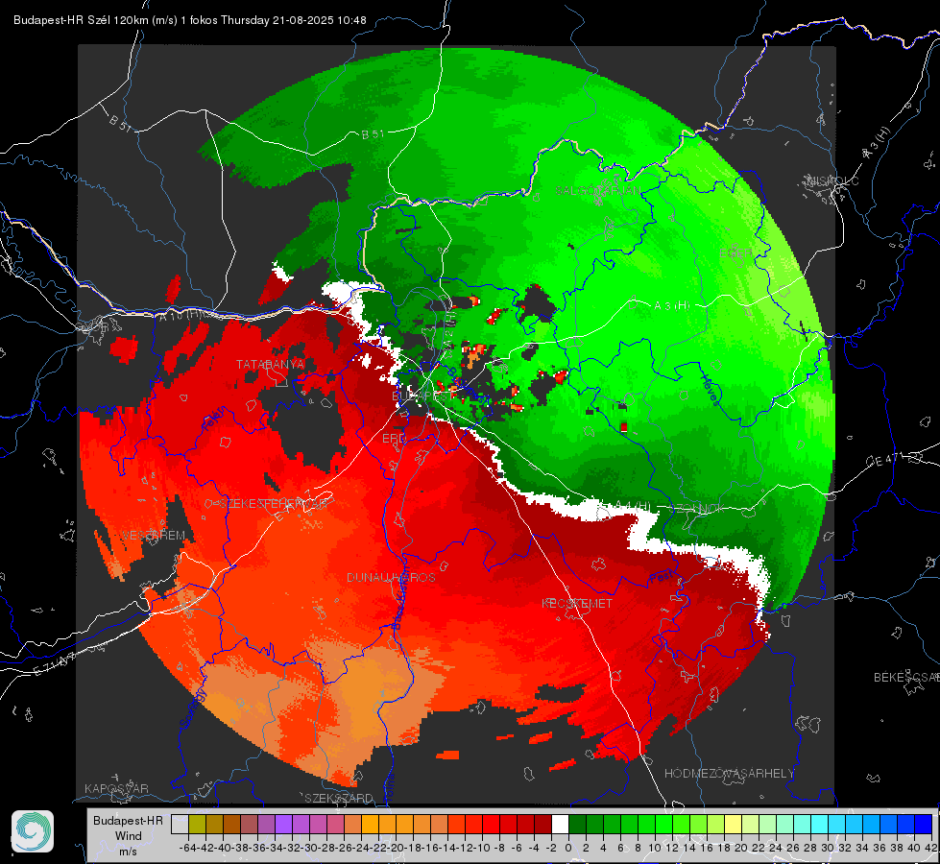940x864 pixels.
Task: Click the BEKESCSABA city label
Action: click(906, 678)
